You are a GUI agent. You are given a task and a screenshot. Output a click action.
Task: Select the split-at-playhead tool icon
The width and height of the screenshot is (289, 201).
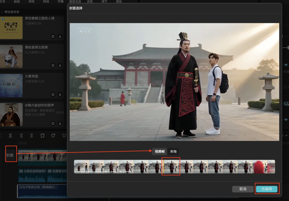pos(10,135)
